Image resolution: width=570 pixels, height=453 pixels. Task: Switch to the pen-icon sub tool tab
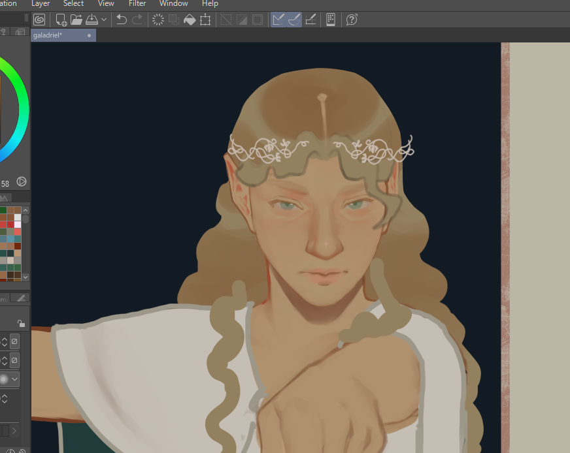tap(21, 298)
